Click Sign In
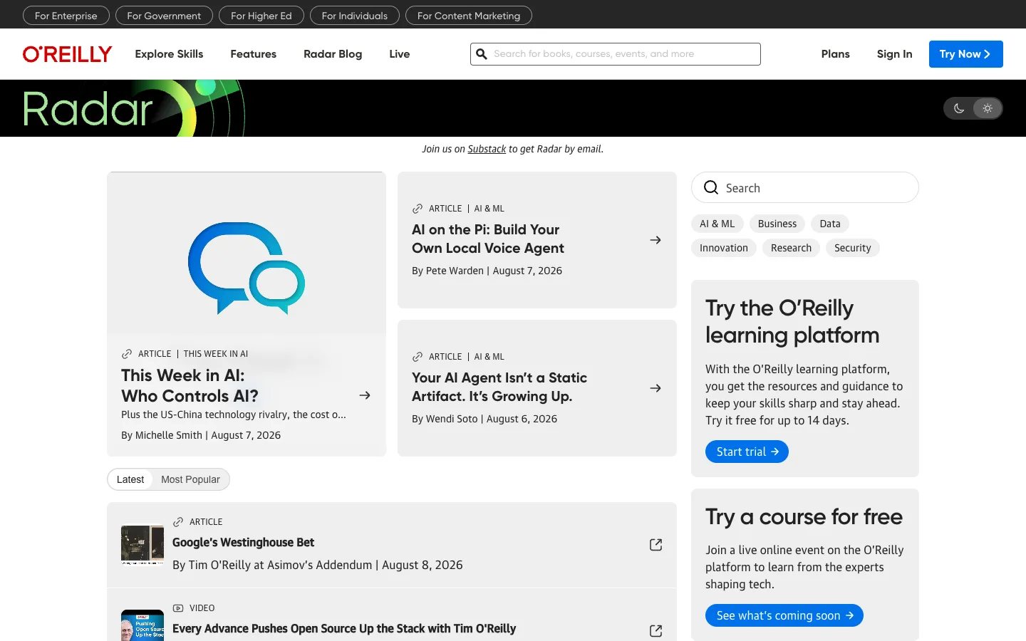 click(x=894, y=54)
